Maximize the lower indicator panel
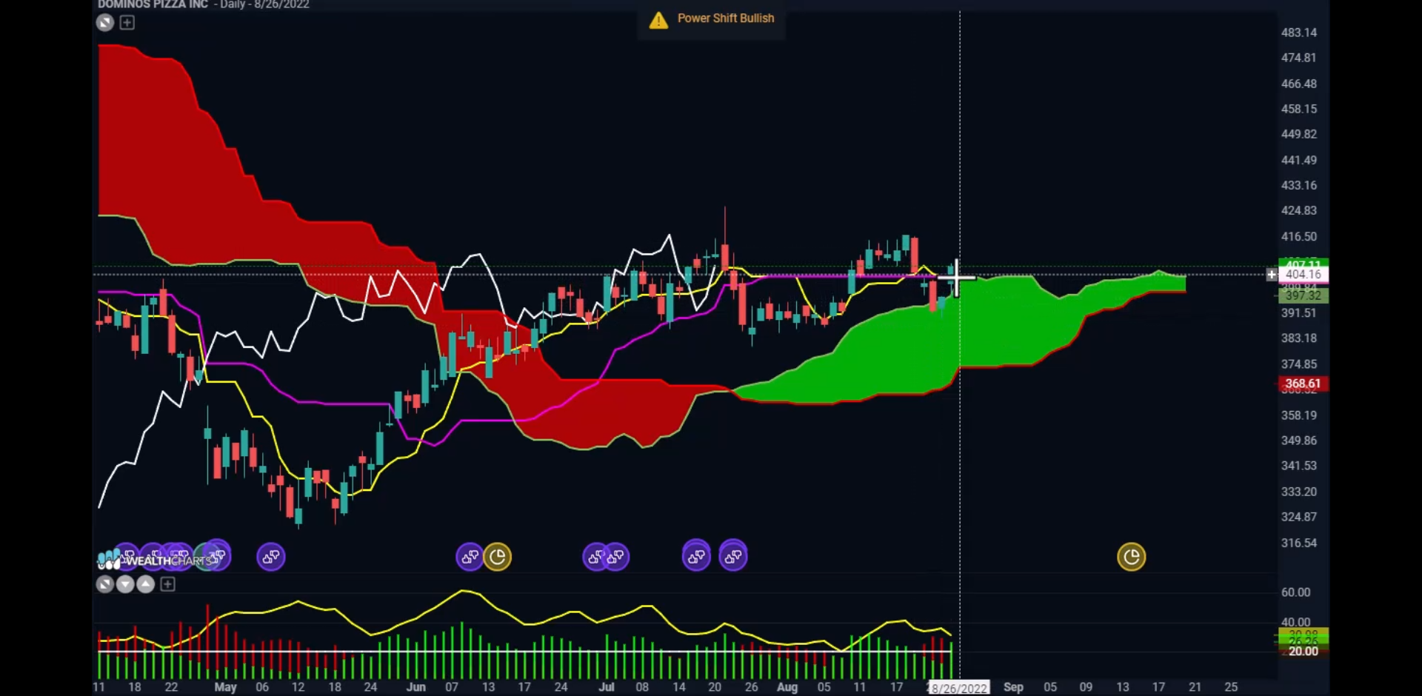This screenshot has width=1422, height=696. [105, 585]
